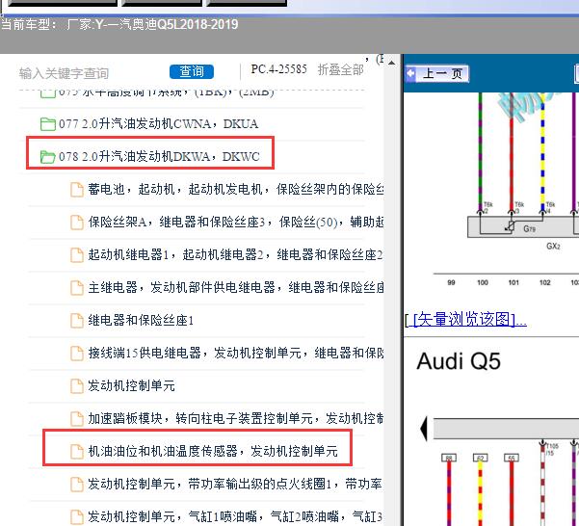Screen dimensions: 579x526
Task: Collapse folder 078 2.0升汽油发动机DKWA，DKWC
Action: coord(159,156)
